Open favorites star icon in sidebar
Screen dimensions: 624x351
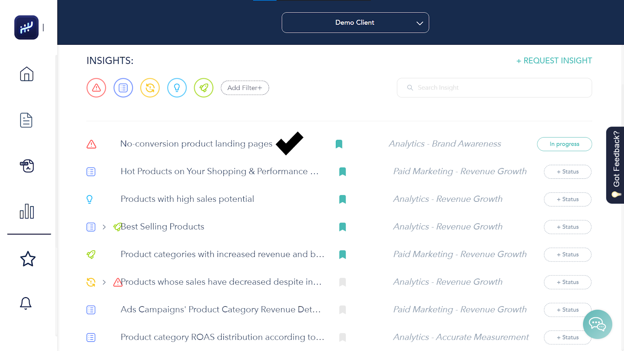pos(28,259)
